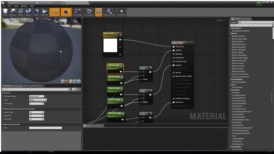Toggle Live Nodes in the toolbar

tap(77, 12)
